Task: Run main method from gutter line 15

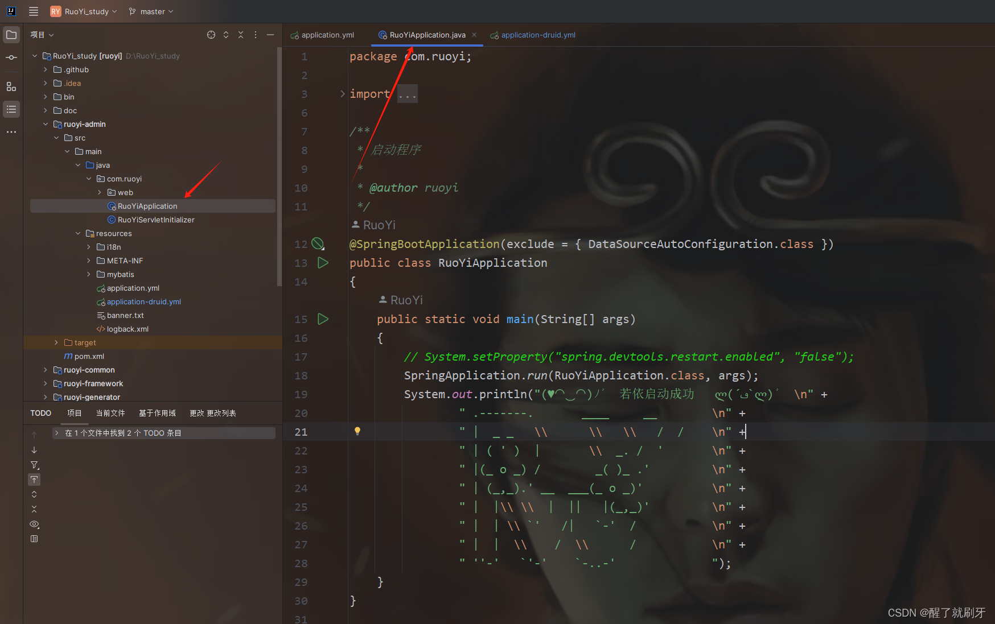Action: click(323, 319)
